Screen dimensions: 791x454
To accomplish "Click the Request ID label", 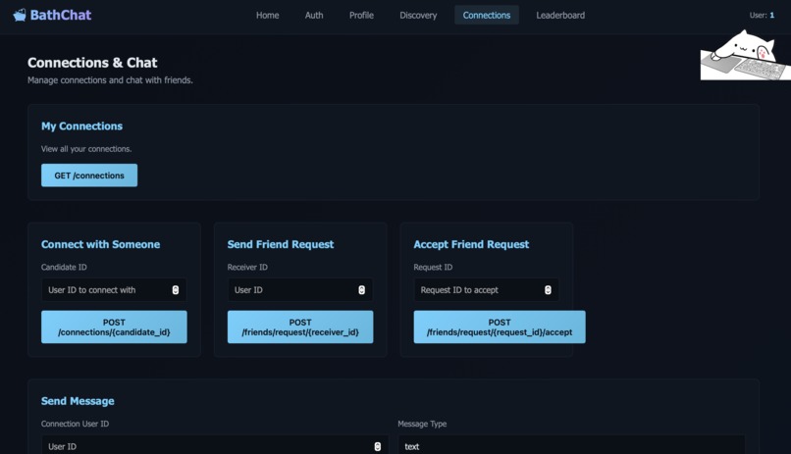I will [433, 267].
